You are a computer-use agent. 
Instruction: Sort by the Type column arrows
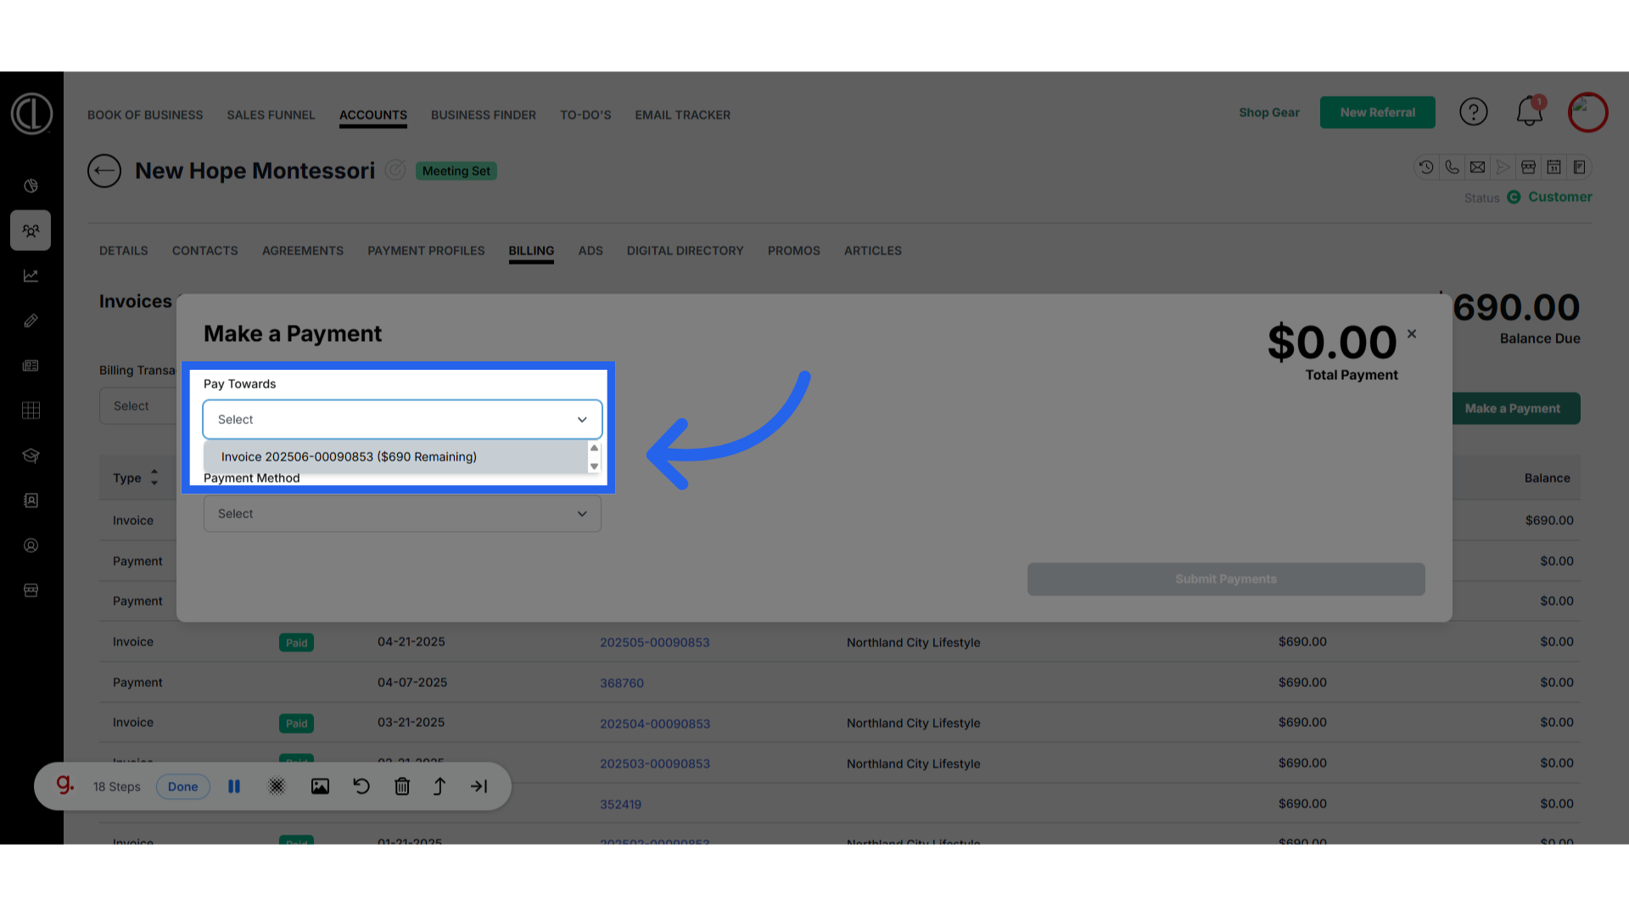click(154, 478)
